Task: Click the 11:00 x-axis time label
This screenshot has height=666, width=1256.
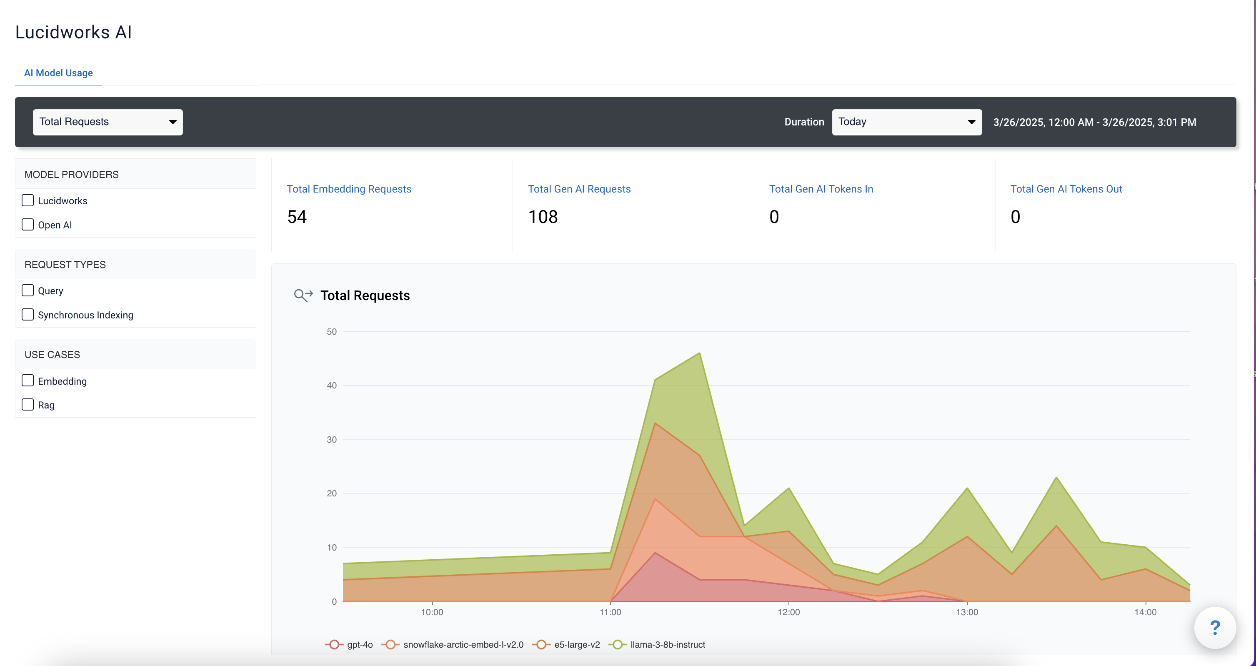Action: [610, 612]
